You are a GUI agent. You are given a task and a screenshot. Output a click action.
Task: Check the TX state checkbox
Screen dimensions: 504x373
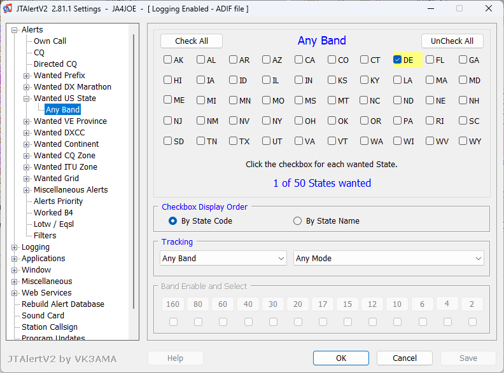coord(234,142)
